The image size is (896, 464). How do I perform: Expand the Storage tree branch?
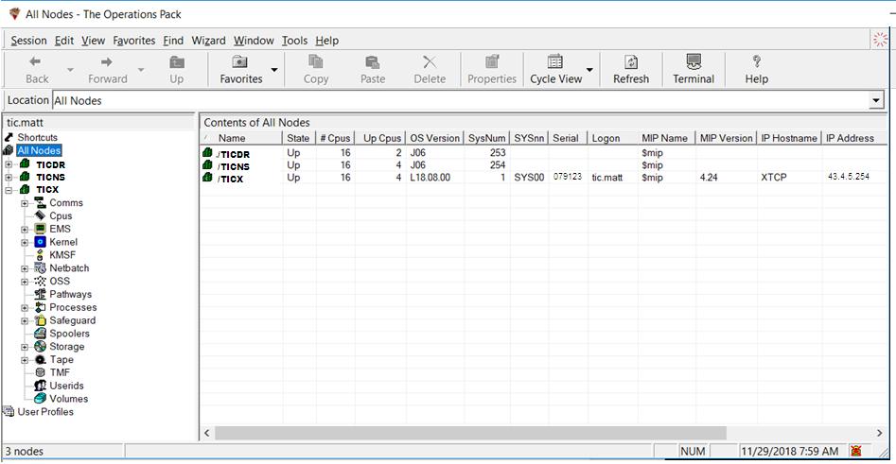point(26,347)
